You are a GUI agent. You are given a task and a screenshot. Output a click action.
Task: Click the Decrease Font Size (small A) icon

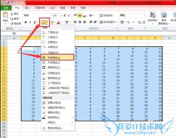69,15
